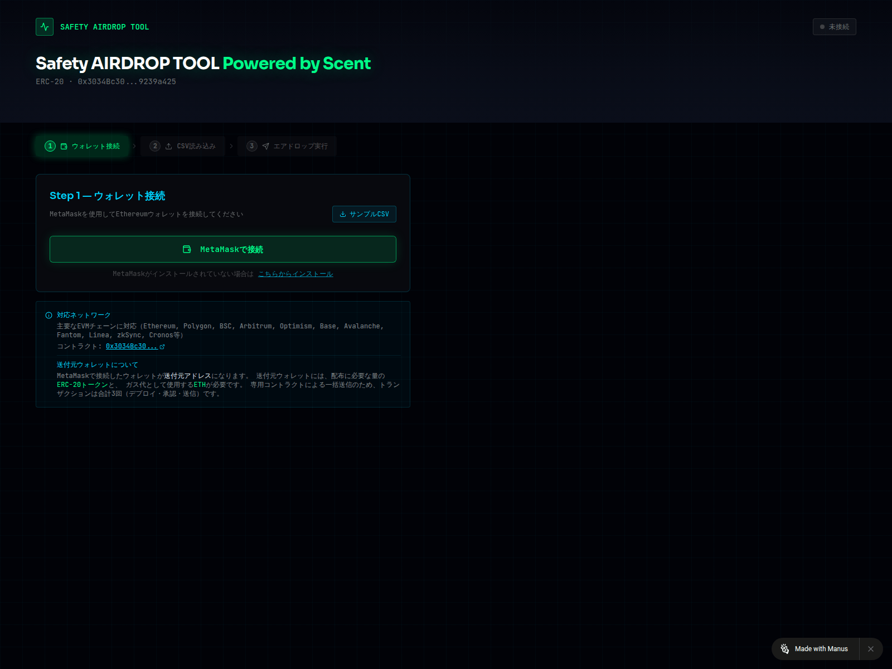Click the Made with Manus label
This screenshot has width=892, height=669.
821,649
